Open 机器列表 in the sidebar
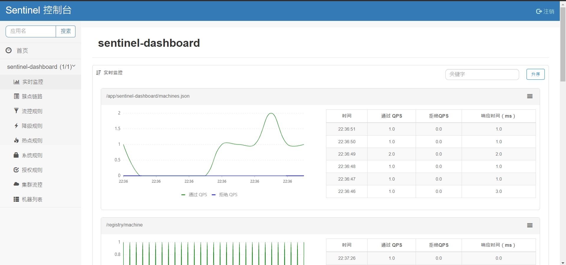 (x=32, y=199)
